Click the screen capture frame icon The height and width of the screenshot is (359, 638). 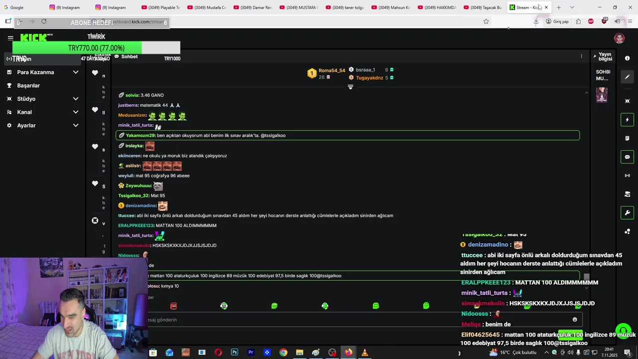[x=627, y=101]
